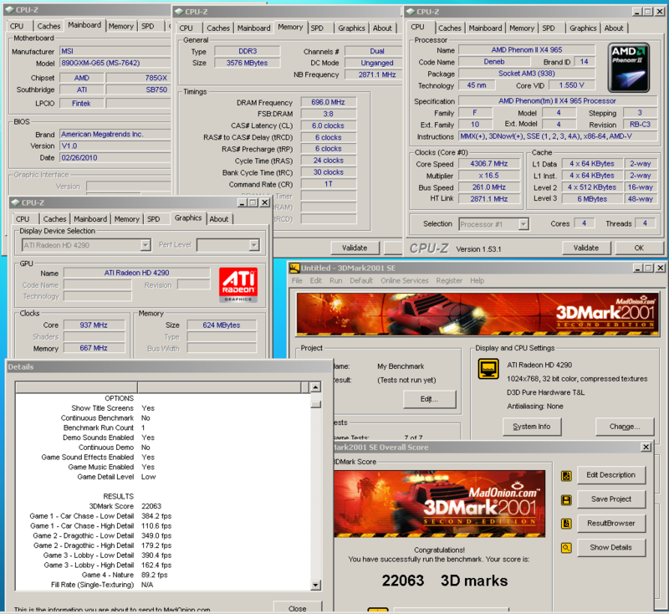Click Validate in the CPU tab window
The height and width of the screenshot is (614, 669).
(x=585, y=248)
